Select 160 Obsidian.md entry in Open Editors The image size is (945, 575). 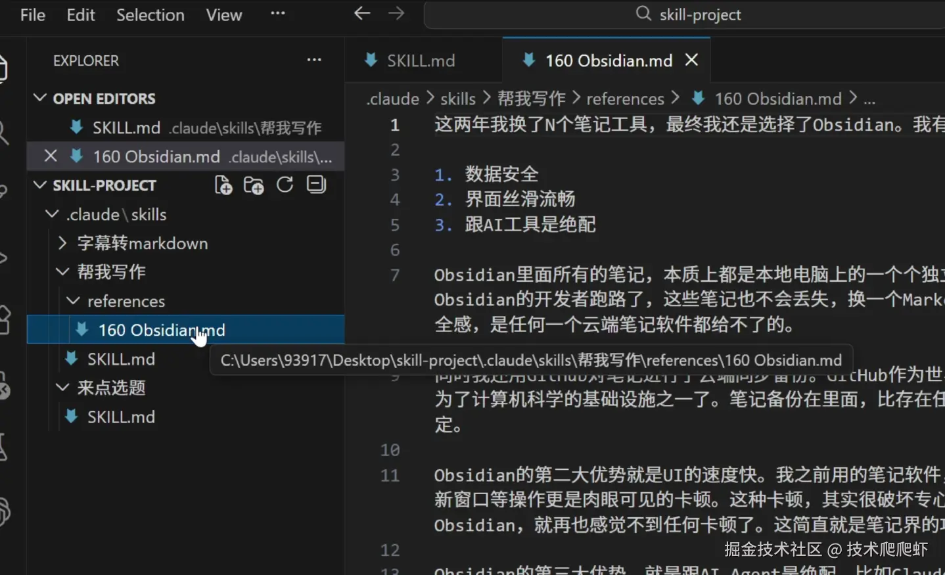point(186,156)
